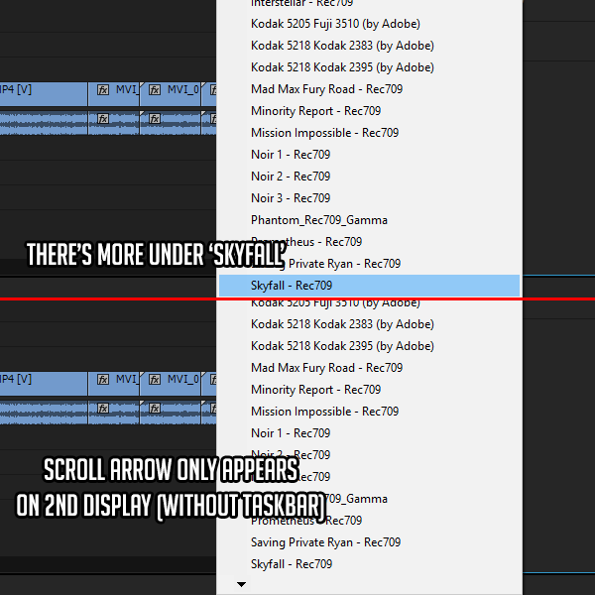The width and height of the screenshot is (595, 595).
Task: Click fx badge on MVI_ video clip, lower timeline
Action: pyautogui.click(x=103, y=380)
